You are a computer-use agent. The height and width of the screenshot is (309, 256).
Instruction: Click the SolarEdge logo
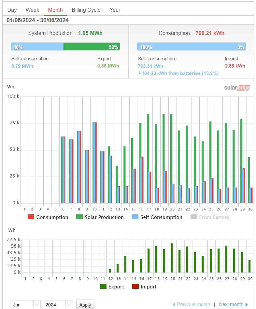[x=236, y=87]
